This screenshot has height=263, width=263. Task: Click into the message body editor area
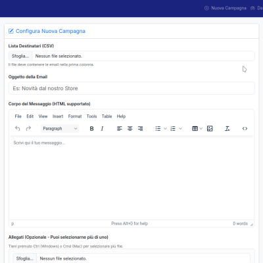(131, 178)
